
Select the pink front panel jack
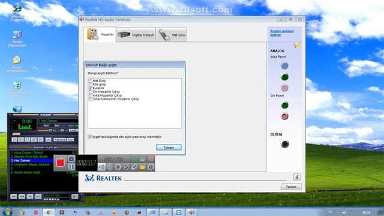[284, 116]
